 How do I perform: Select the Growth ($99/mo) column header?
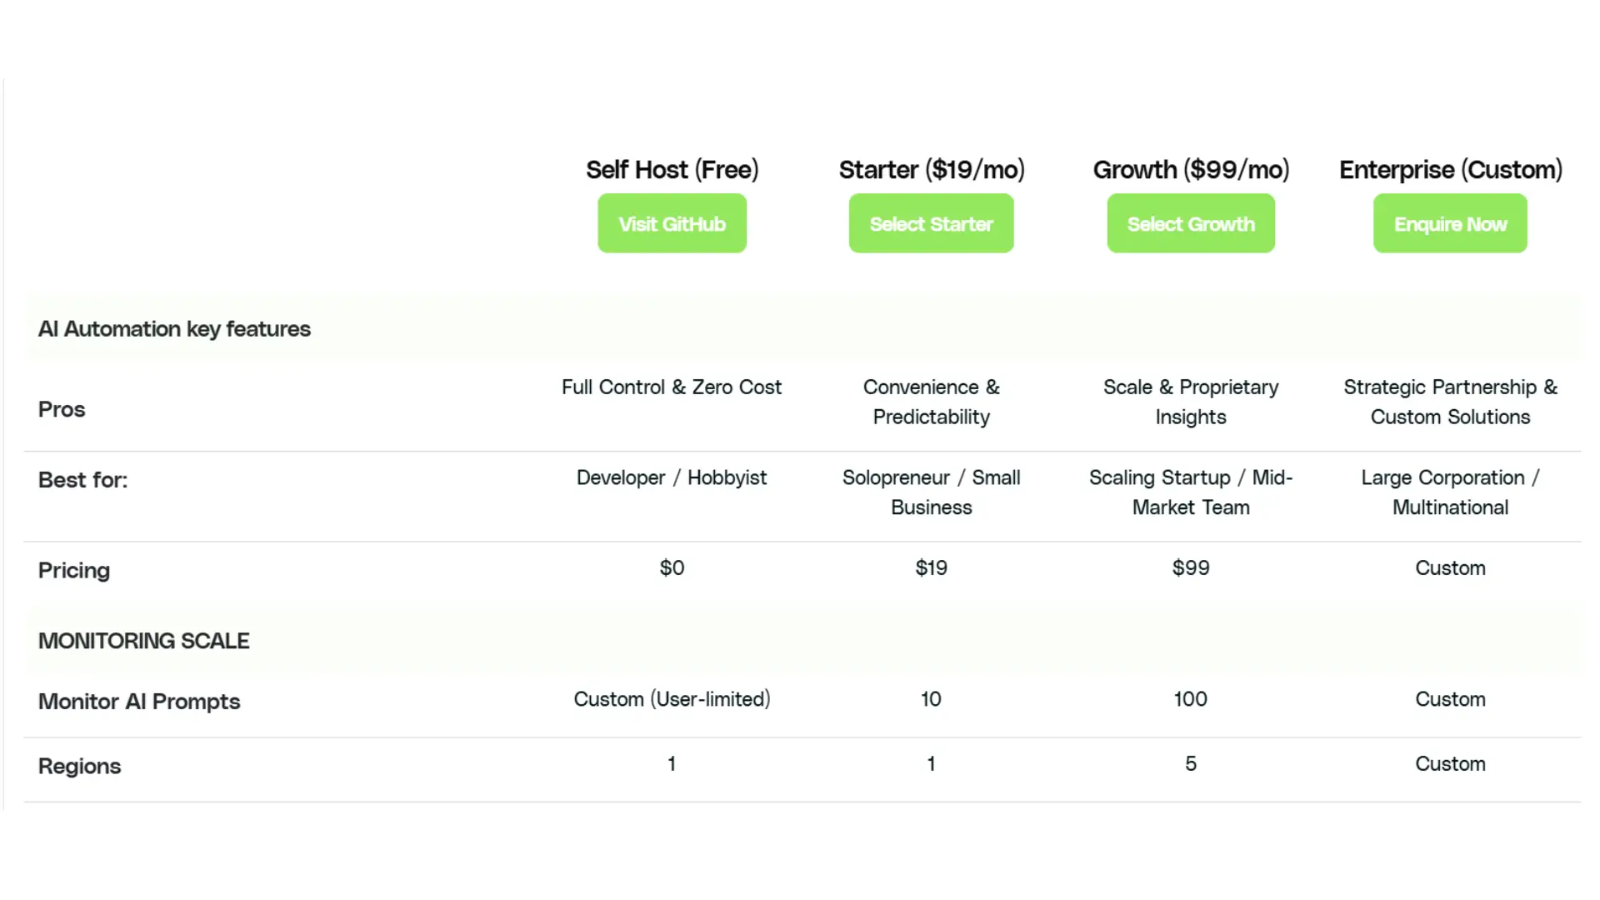click(1190, 169)
